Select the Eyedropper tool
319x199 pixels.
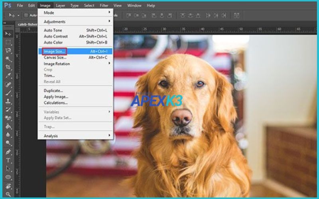point(8,76)
